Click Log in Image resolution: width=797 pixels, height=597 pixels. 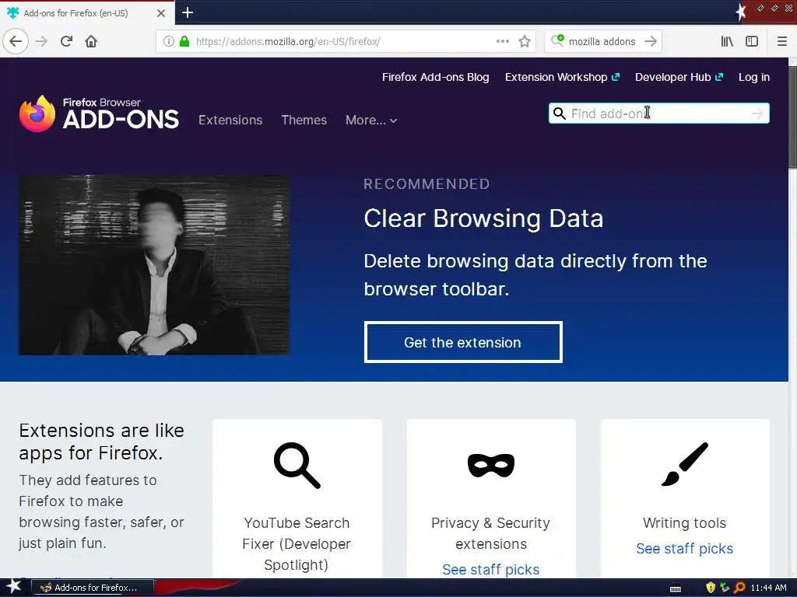[x=753, y=77]
